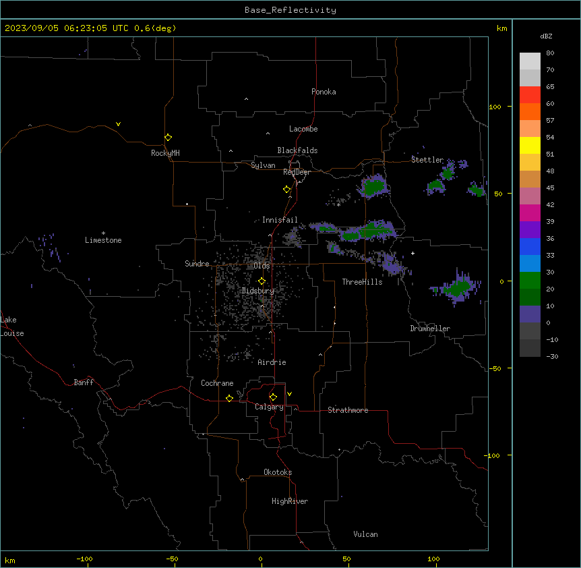Click the yellow marker south of Cochrane
Viewport: 581px width, 568px height.
tap(229, 398)
